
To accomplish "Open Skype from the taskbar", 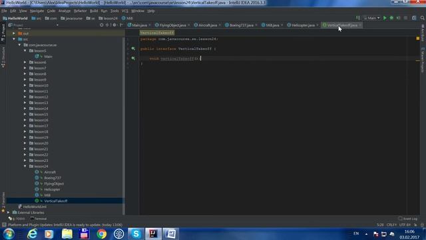I will [x=136, y=234].
